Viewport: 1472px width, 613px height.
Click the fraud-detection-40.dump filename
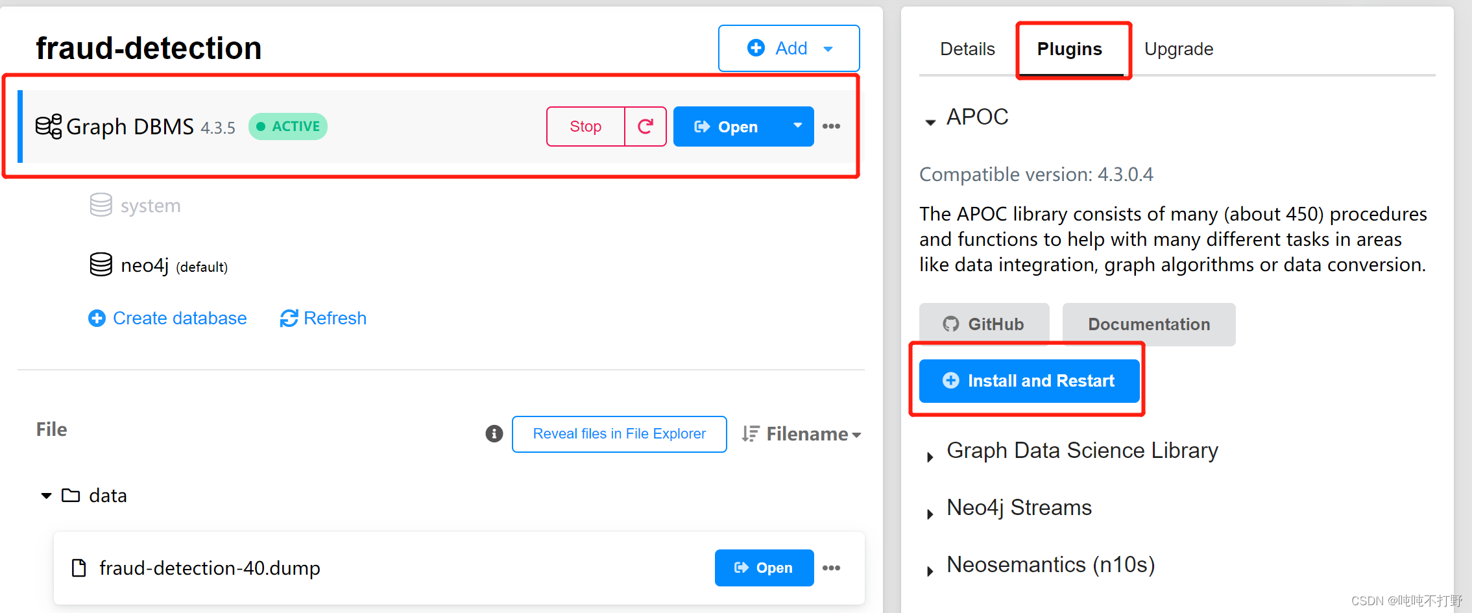(210, 568)
